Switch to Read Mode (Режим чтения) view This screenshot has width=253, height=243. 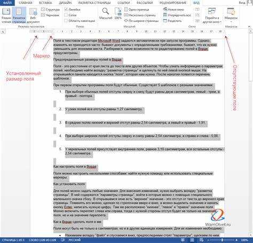tap(6, 15)
